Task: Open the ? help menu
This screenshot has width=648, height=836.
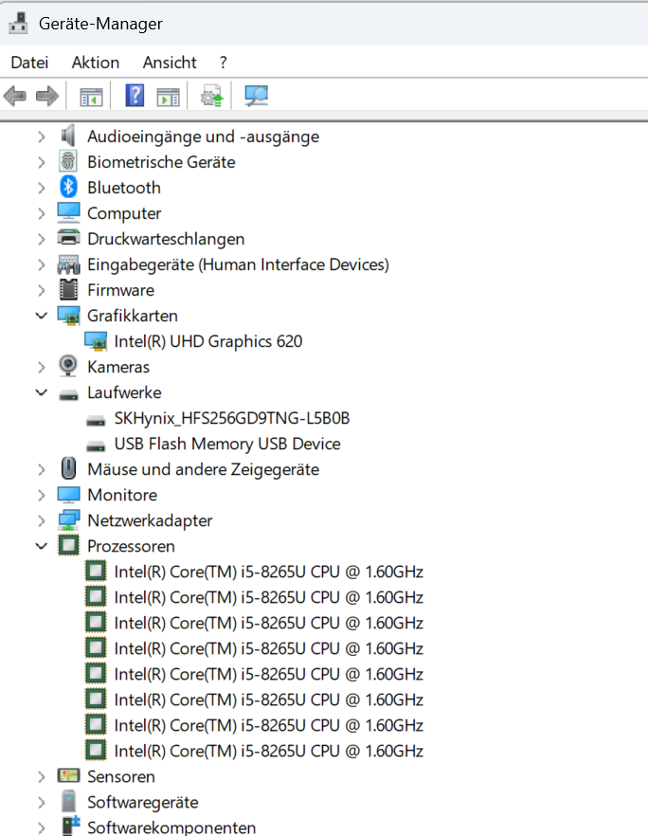Action: 224,63
